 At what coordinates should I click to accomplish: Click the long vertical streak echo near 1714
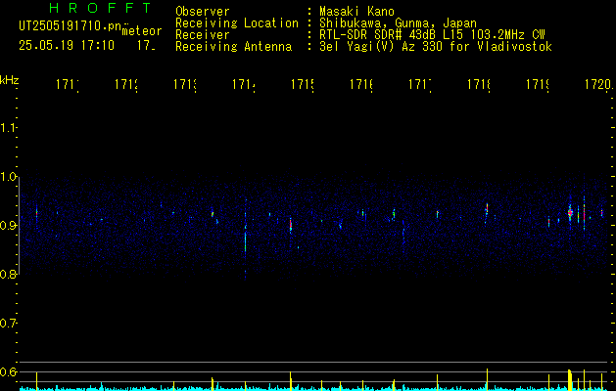246,239
